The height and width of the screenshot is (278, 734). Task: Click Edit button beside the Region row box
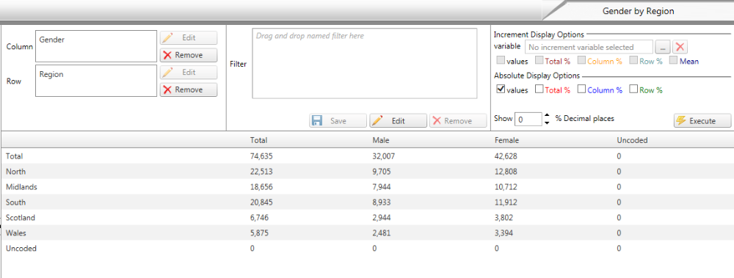(189, 73)
